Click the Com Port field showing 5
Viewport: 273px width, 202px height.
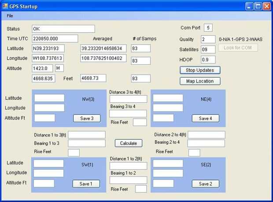point(208,28)
